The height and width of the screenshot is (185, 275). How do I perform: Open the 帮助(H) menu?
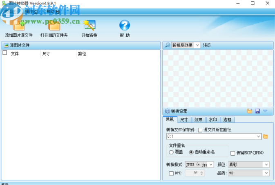(x=53, y=11)
